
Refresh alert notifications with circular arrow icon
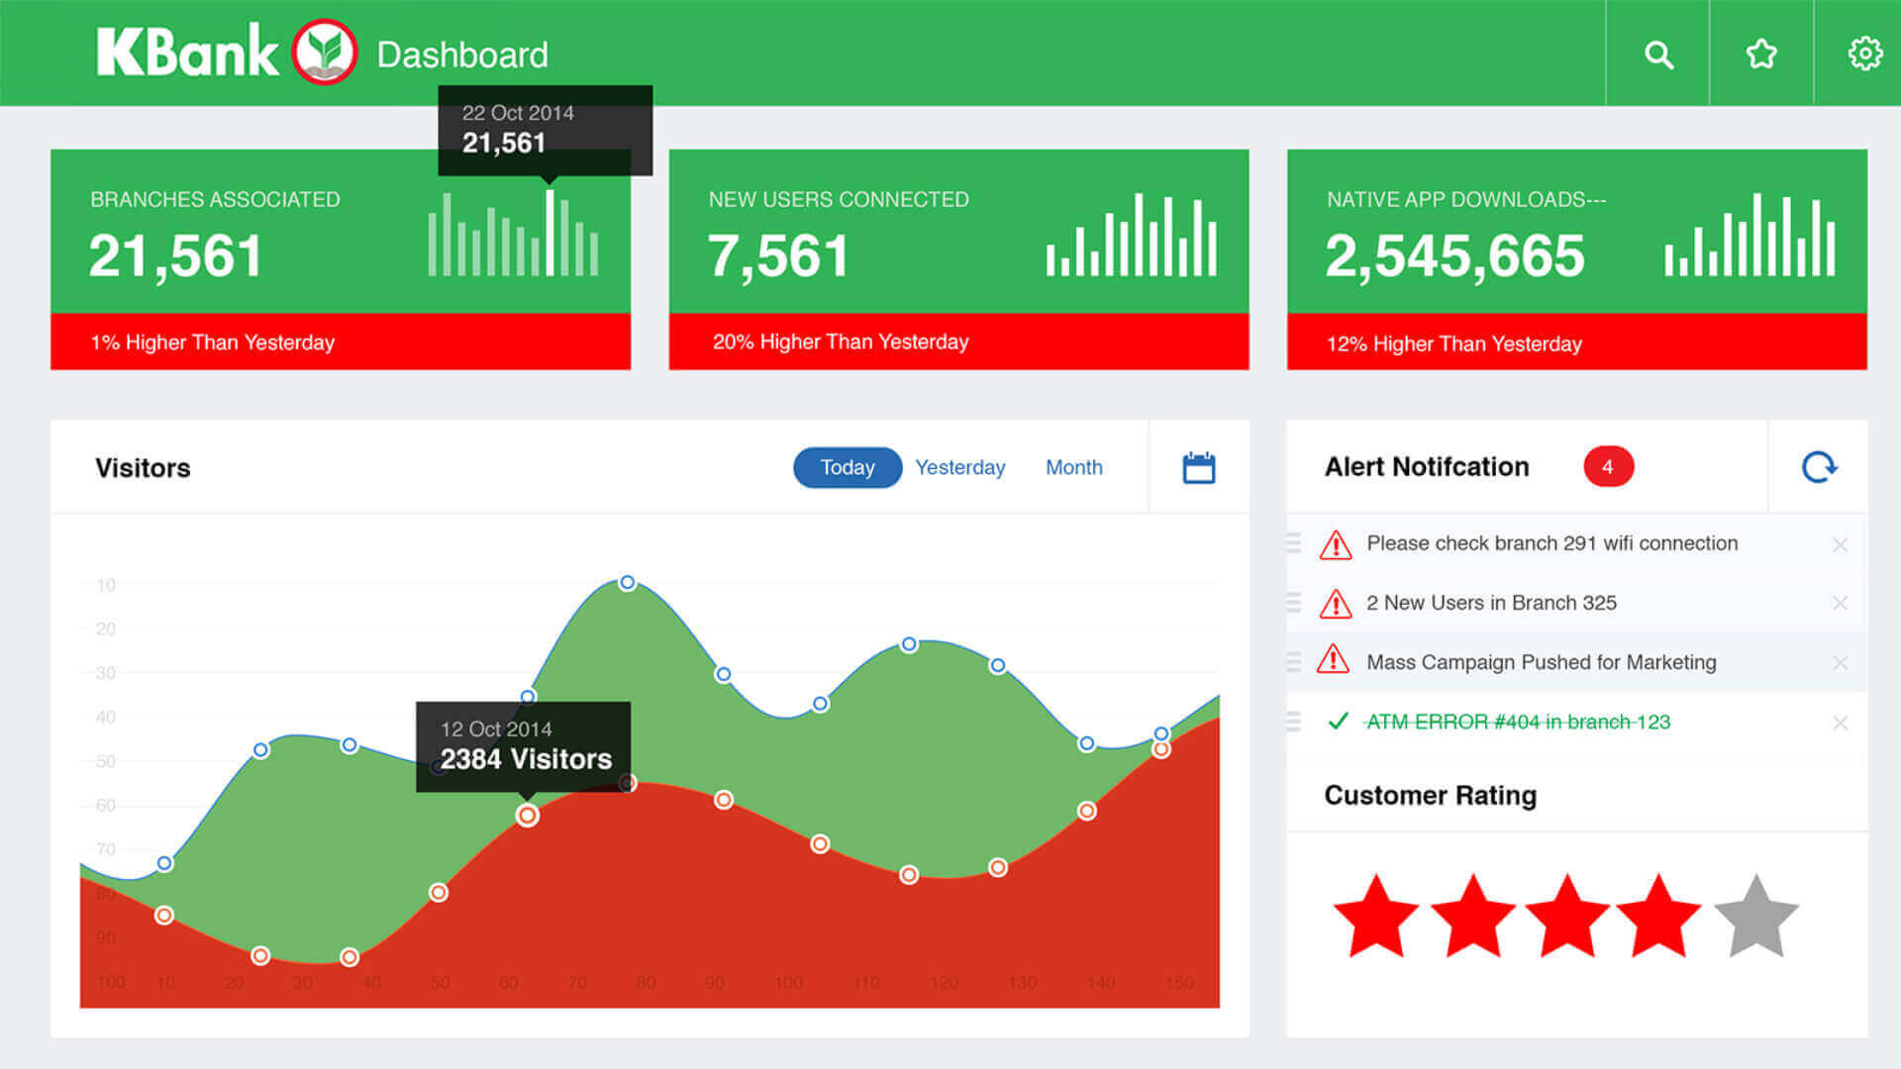(x=1818, y=466)
